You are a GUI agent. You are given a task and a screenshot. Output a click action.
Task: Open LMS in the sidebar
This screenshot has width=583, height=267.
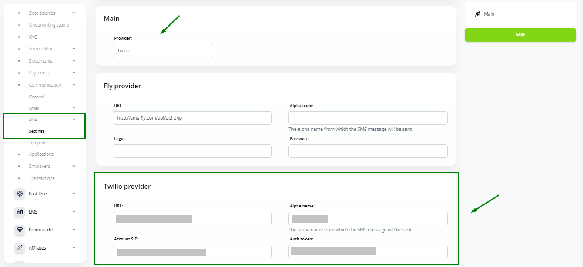(33, 212)
